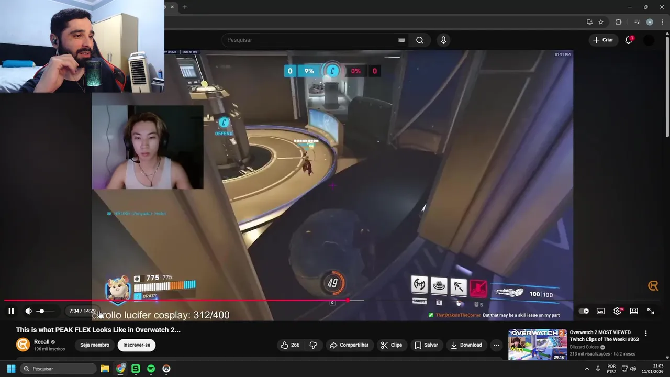The image size is (670, 377).
Task: Click the Download button
Action: (466, 345)
